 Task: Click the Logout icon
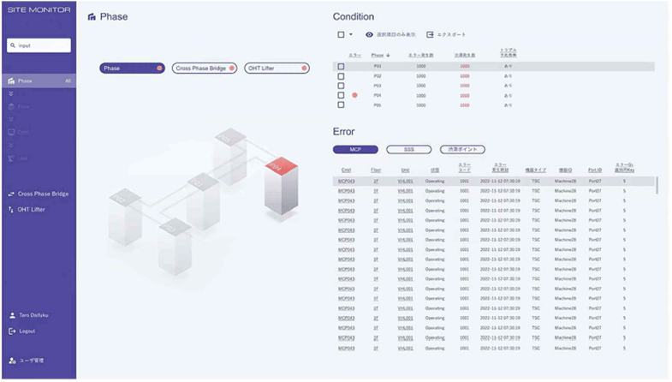tap(11, 331)
